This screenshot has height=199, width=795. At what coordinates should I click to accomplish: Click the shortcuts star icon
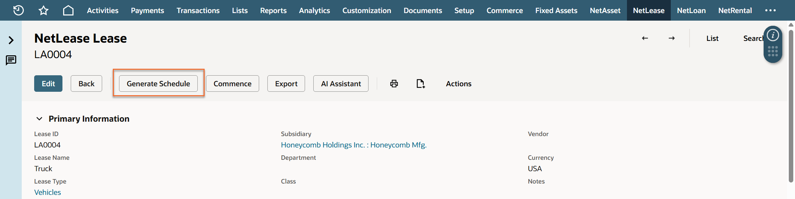tap(43, 10)
